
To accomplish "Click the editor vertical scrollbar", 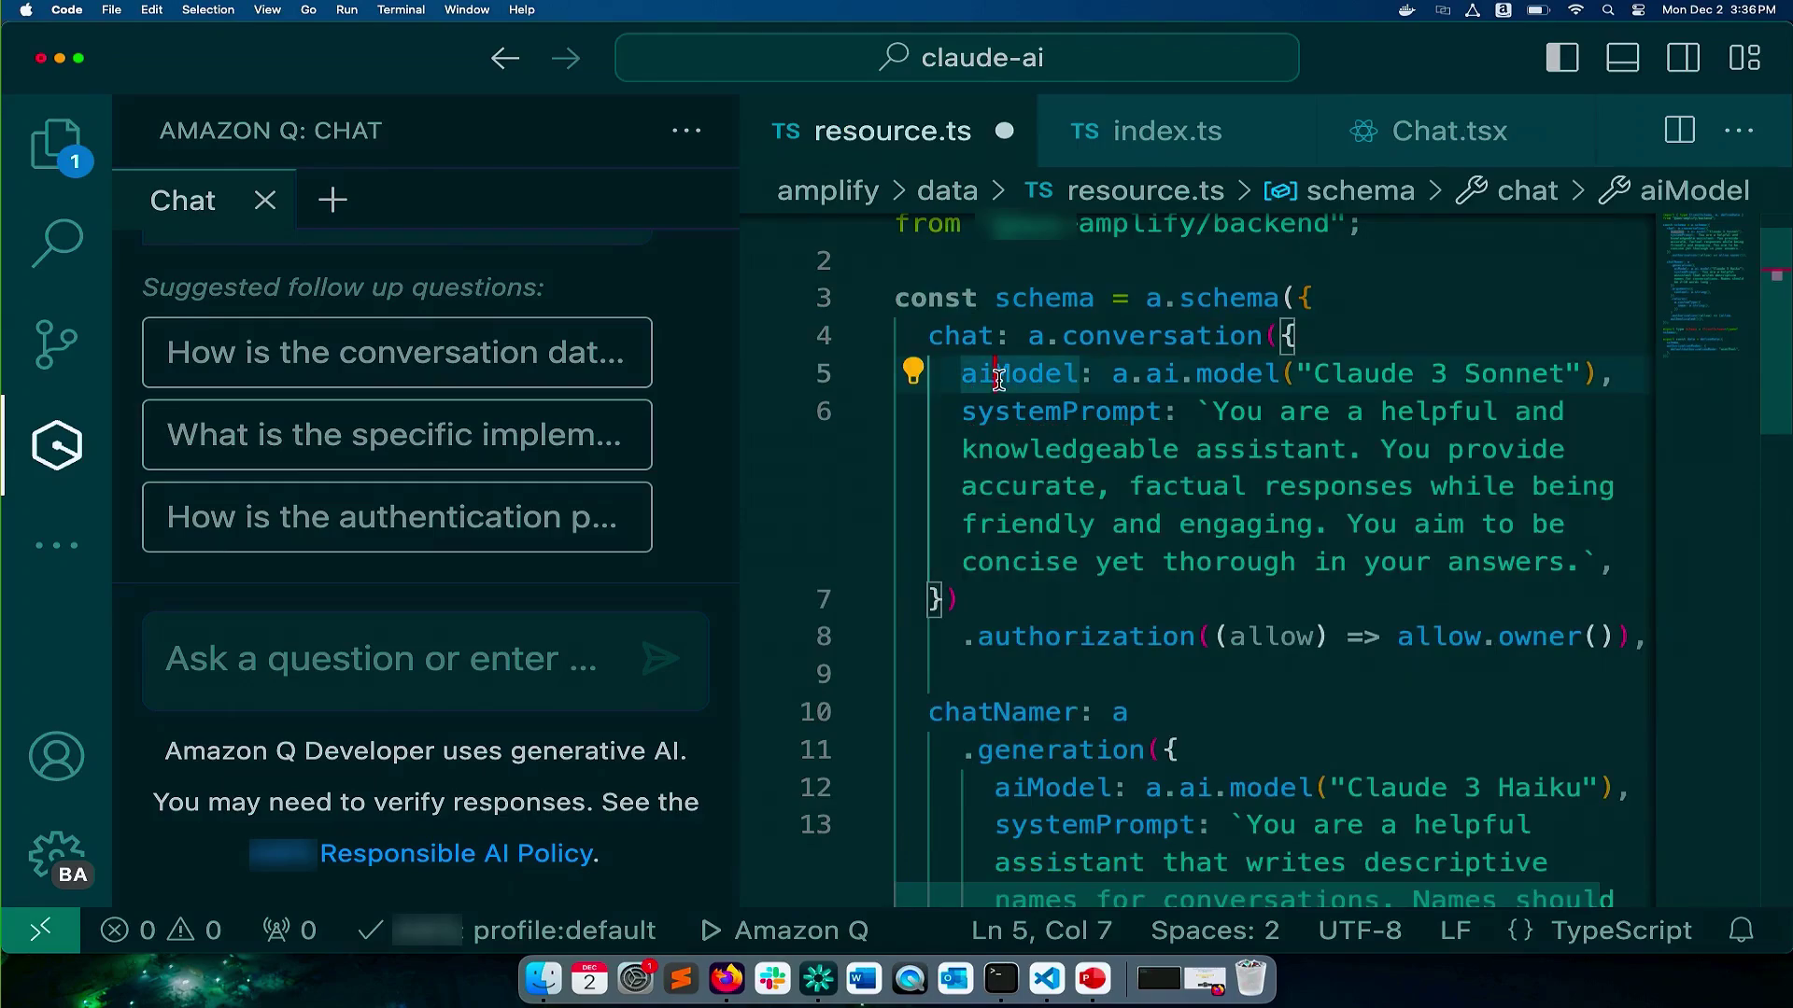I will click(x=1776, y=331).
